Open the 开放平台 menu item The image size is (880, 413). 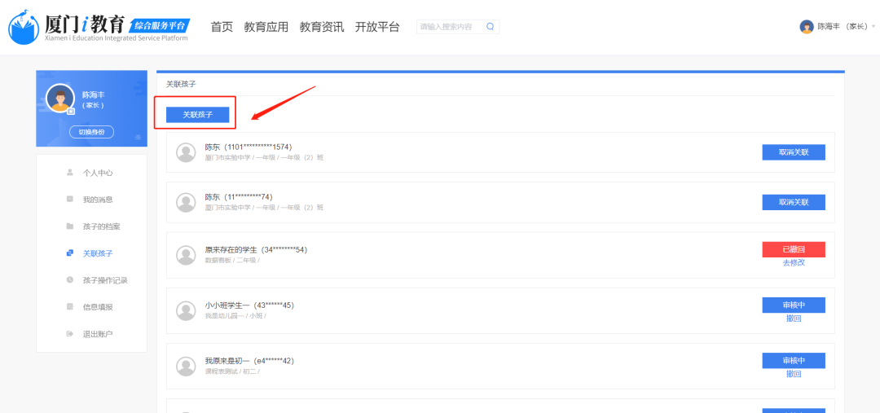click(x=377, y=27)
